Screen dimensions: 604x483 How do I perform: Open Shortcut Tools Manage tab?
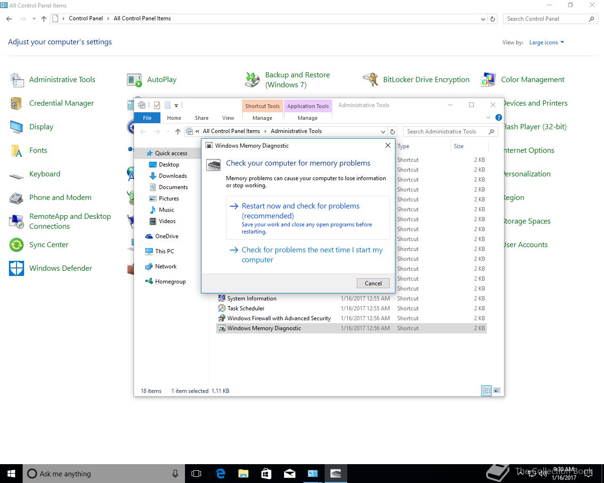[x=262, y=118]
